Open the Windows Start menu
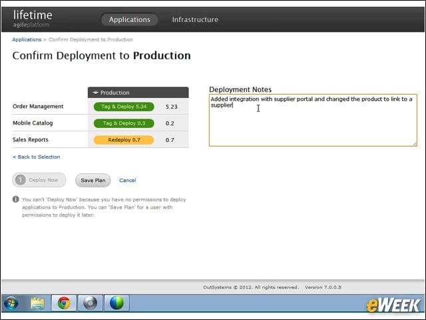This screenshot has height=320, width=426. tap(11, 303)
